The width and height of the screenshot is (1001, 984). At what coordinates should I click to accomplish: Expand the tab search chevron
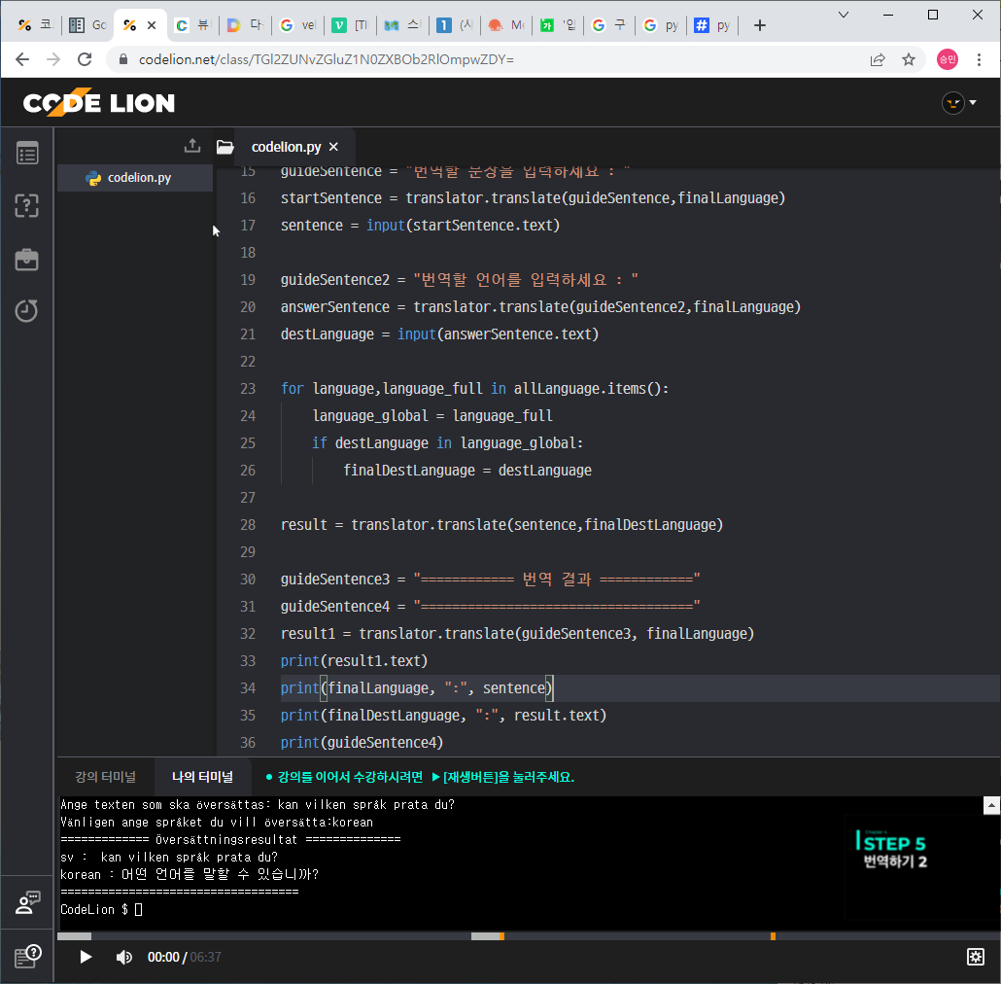coord(844,15)
